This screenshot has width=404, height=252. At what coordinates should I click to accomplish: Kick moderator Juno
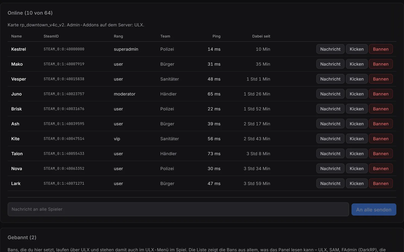click(x=357, y=94)
